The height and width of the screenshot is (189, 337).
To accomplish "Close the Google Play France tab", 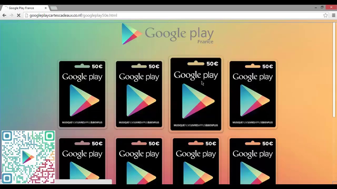I will click(x=46, y=8).
